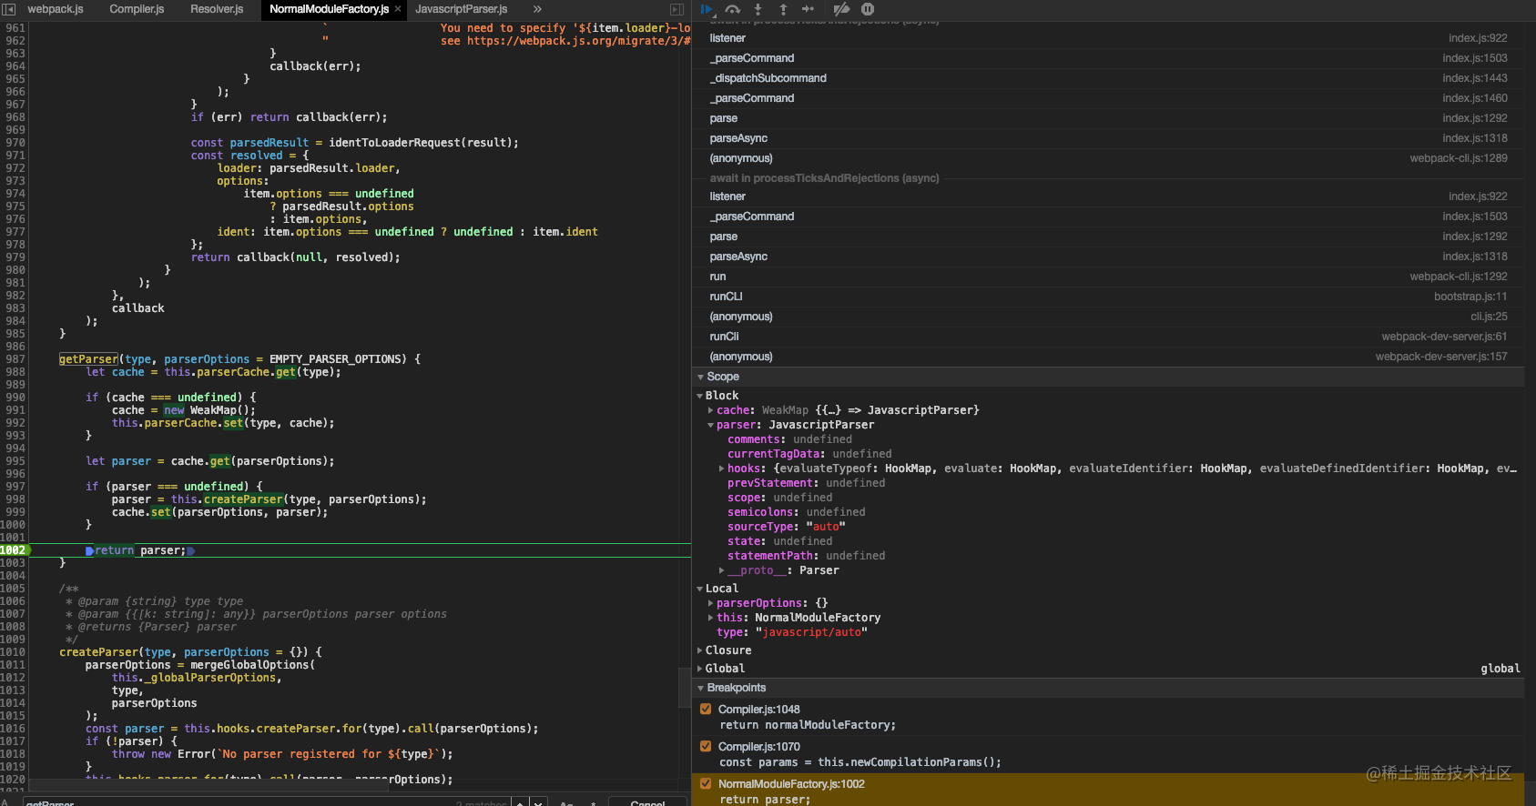1536x806 pixels.
Task: Expand 'this: NormalModuleFactory'
Action: (710, 618)
